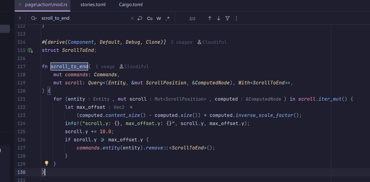
Task: Insert new line in search field
Action: tap(140, 18)
